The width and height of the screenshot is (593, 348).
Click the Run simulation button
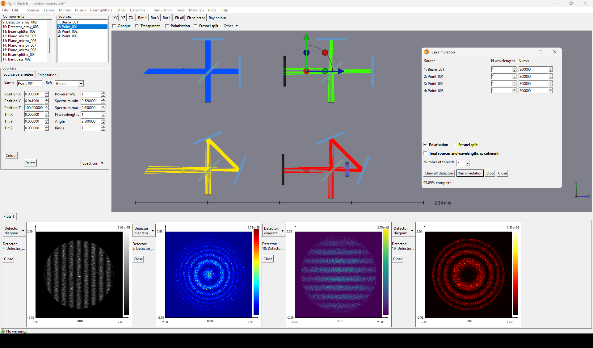470,173
